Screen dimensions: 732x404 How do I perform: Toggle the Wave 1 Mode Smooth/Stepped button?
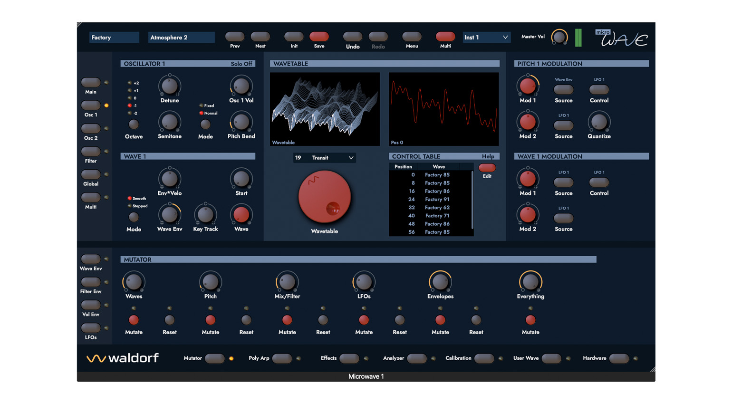[134, 217]
